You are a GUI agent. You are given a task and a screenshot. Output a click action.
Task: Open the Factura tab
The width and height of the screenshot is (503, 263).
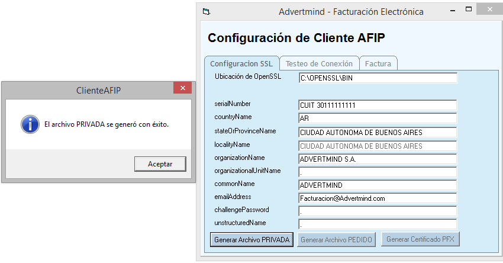point(378,63)
